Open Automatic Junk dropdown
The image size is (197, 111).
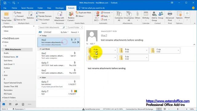coord(109,20)
